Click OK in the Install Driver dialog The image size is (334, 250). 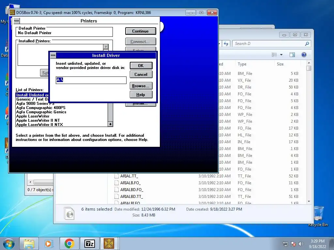tap(141, 65)
